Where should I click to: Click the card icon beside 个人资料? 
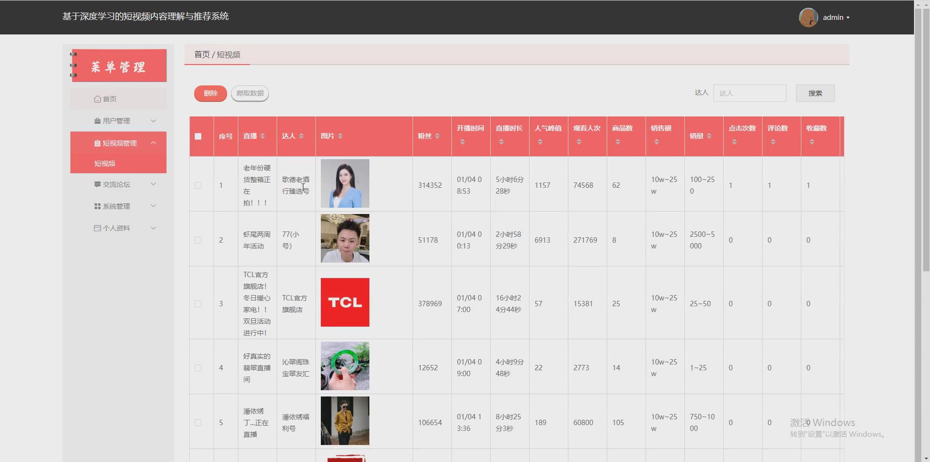pyautogui.click(x=98, y=228)
